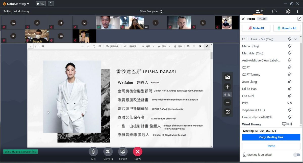
Task: Toggle the Camera button
Action: tap(108, 151)
